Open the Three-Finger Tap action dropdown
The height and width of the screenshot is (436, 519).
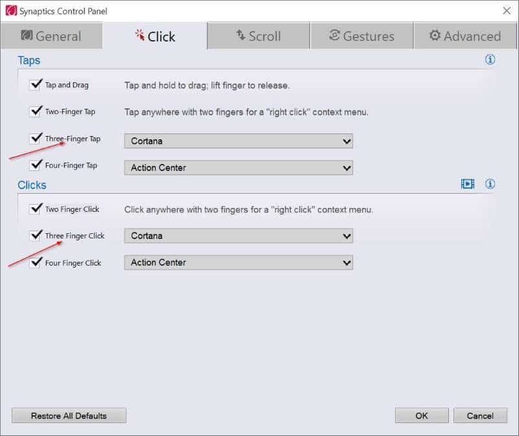click(x=238, y=141)
